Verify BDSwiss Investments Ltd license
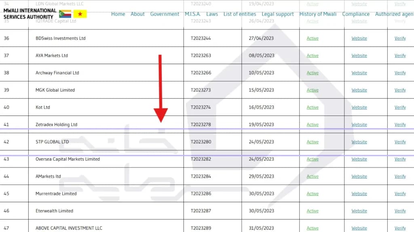The height and width of the screenshot is (232, 414). click(x=400, y=38)
